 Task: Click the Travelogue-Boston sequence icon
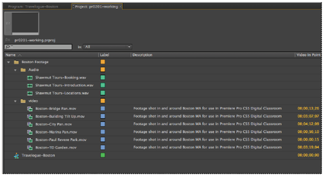16,156
